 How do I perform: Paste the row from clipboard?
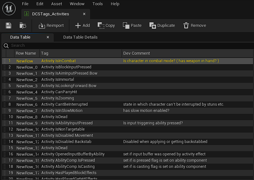coord(132,26)
